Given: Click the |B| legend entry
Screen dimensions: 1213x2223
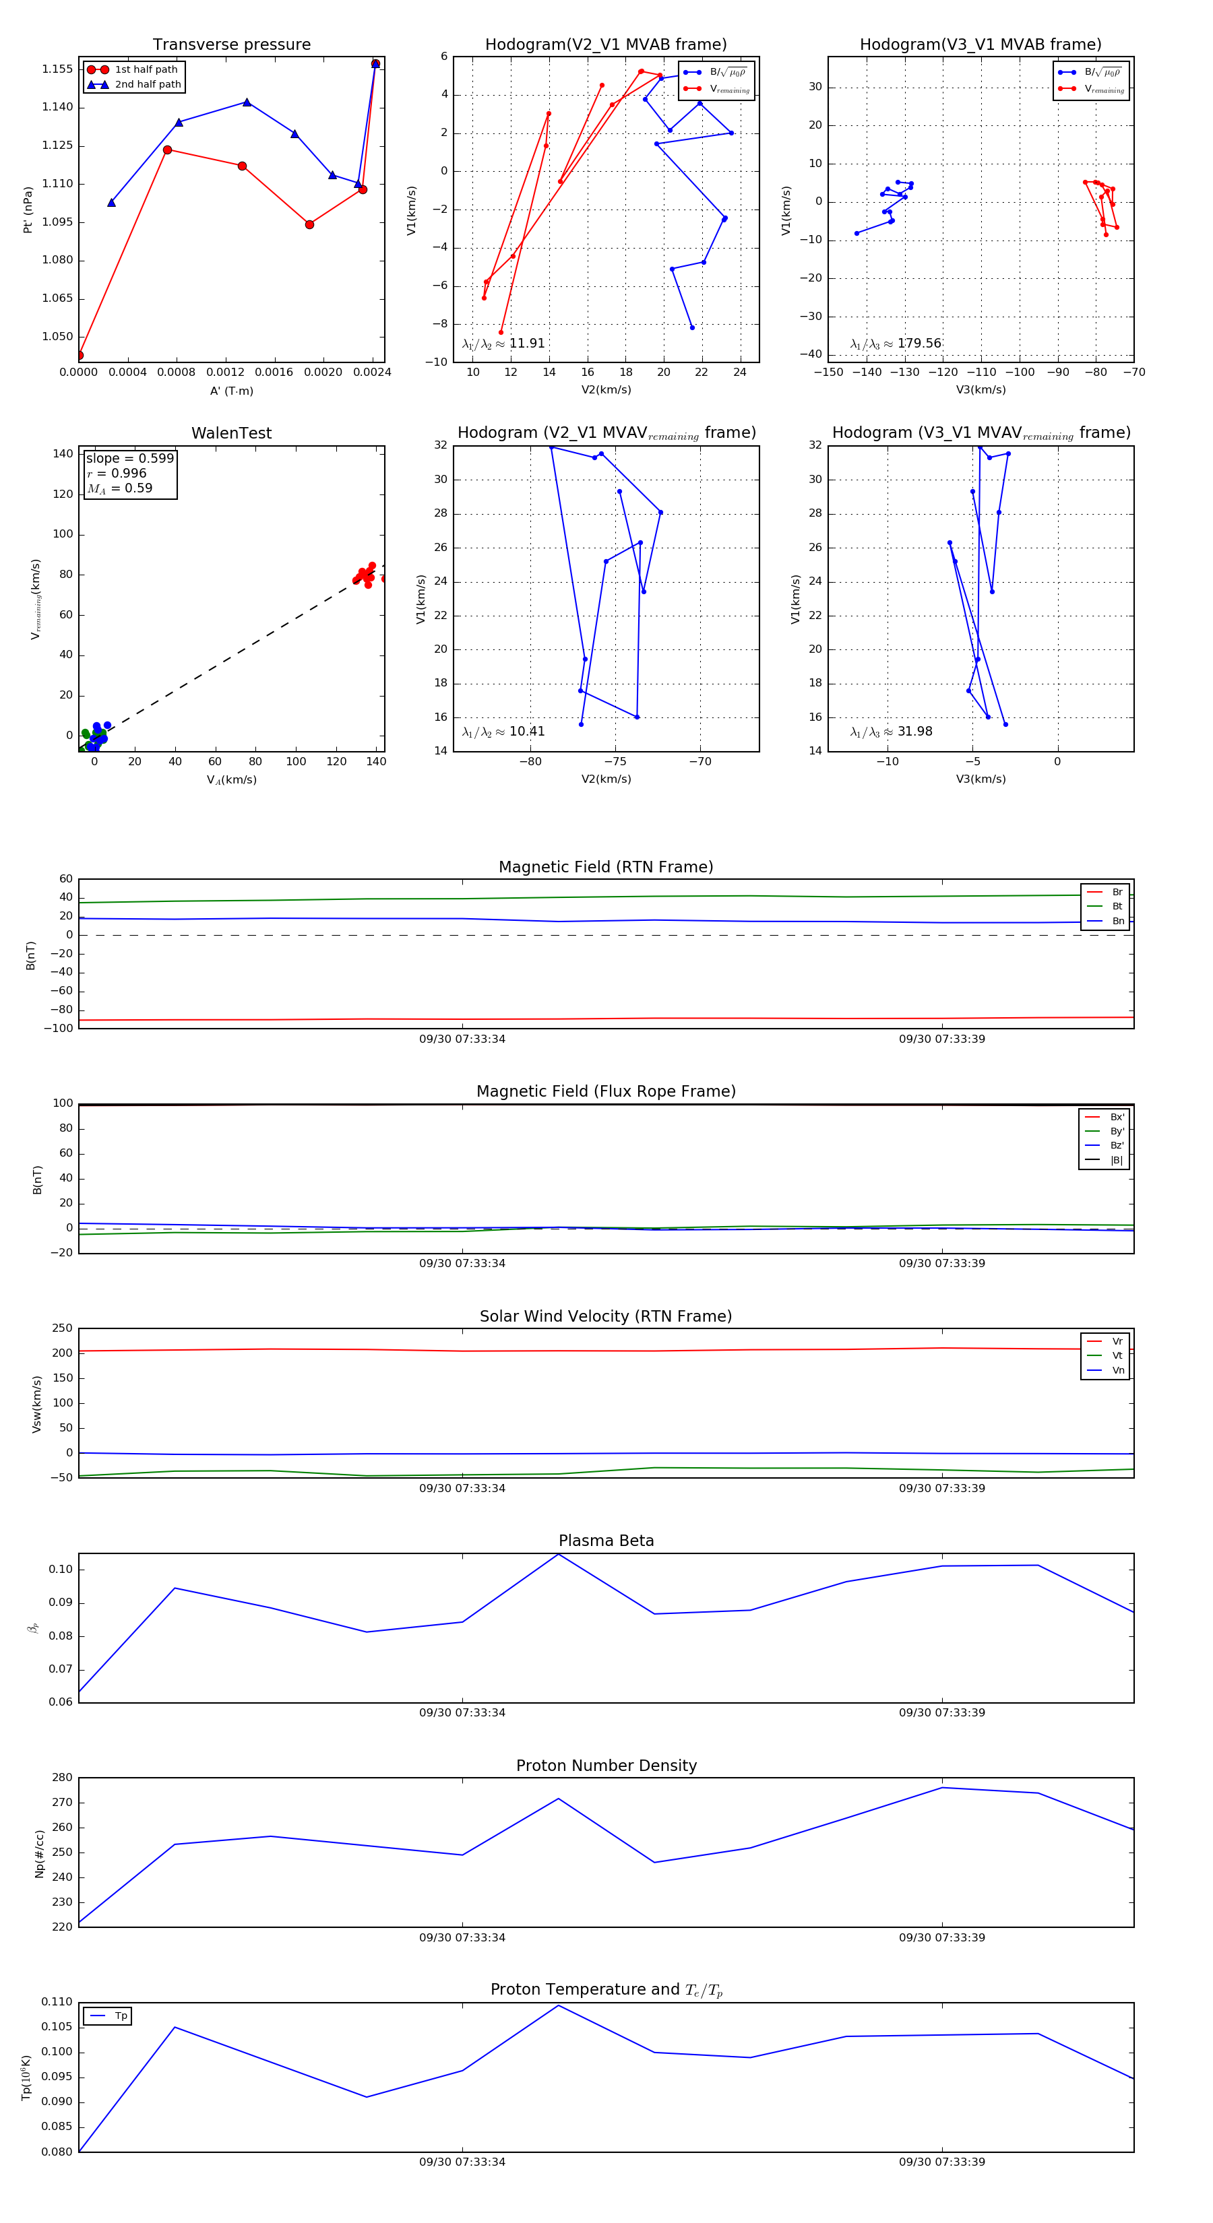Looking at the screenshot, I should click(1105, 1161).
